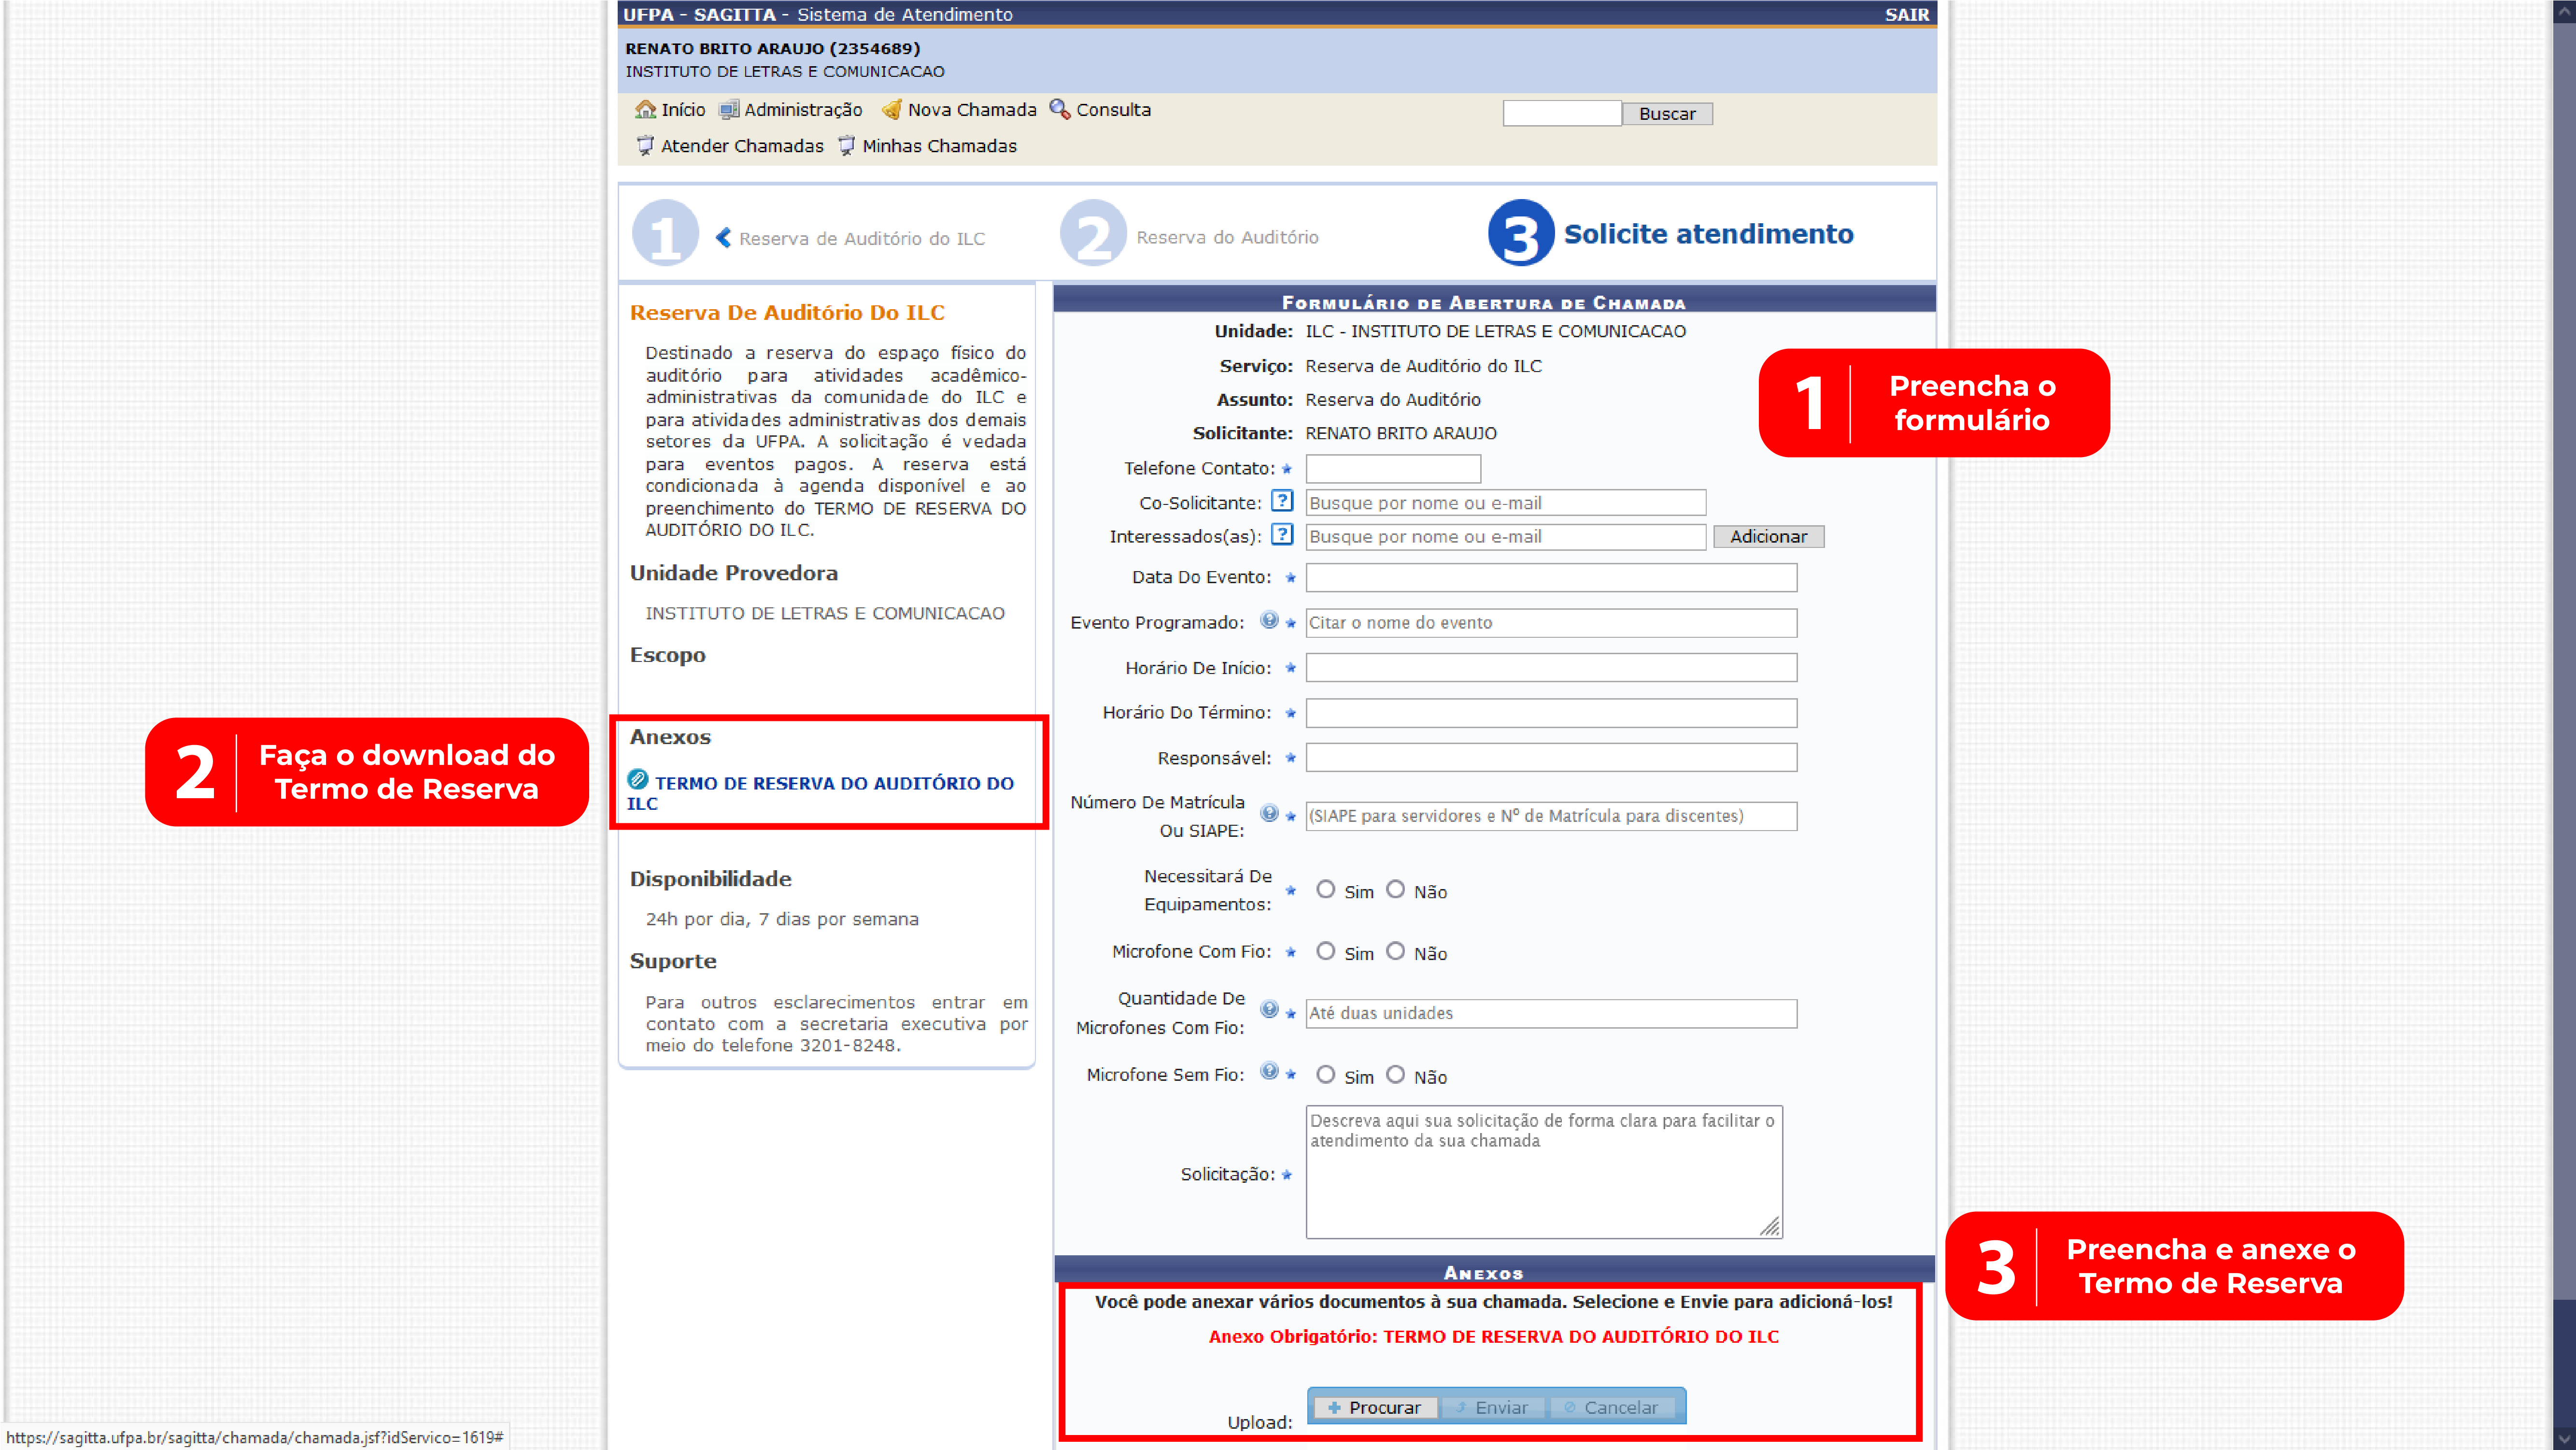Click the Evento Programado help icon

pyautogui.click(x=1269, y=619)
